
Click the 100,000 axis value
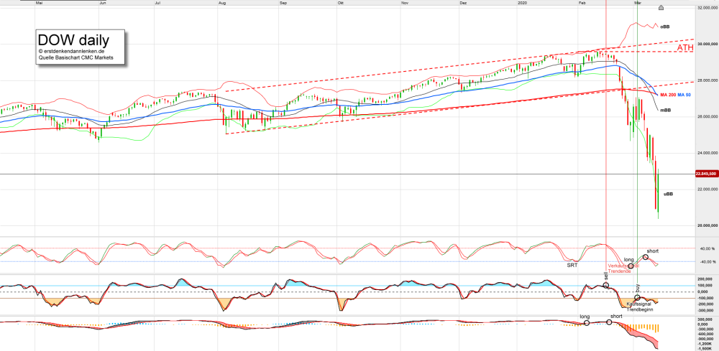(704, 285)
